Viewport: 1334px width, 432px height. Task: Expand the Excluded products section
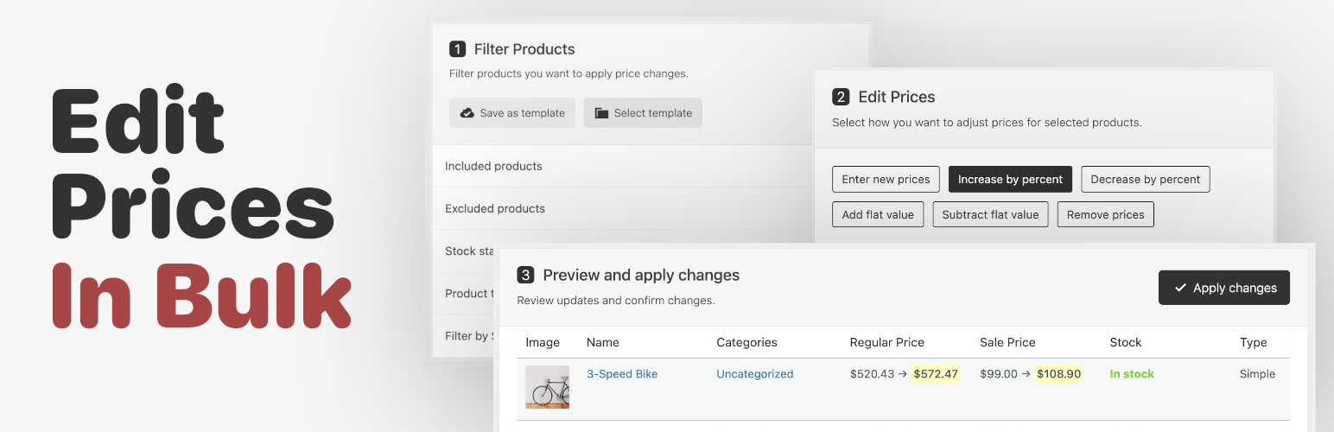click(495, 208)
